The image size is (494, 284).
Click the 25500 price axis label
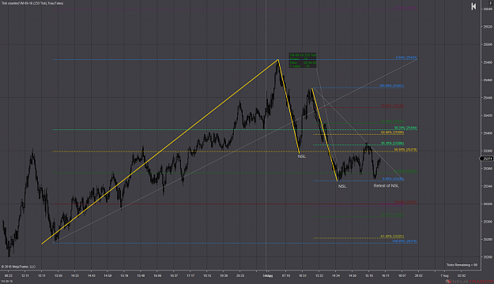coord(488,45)
